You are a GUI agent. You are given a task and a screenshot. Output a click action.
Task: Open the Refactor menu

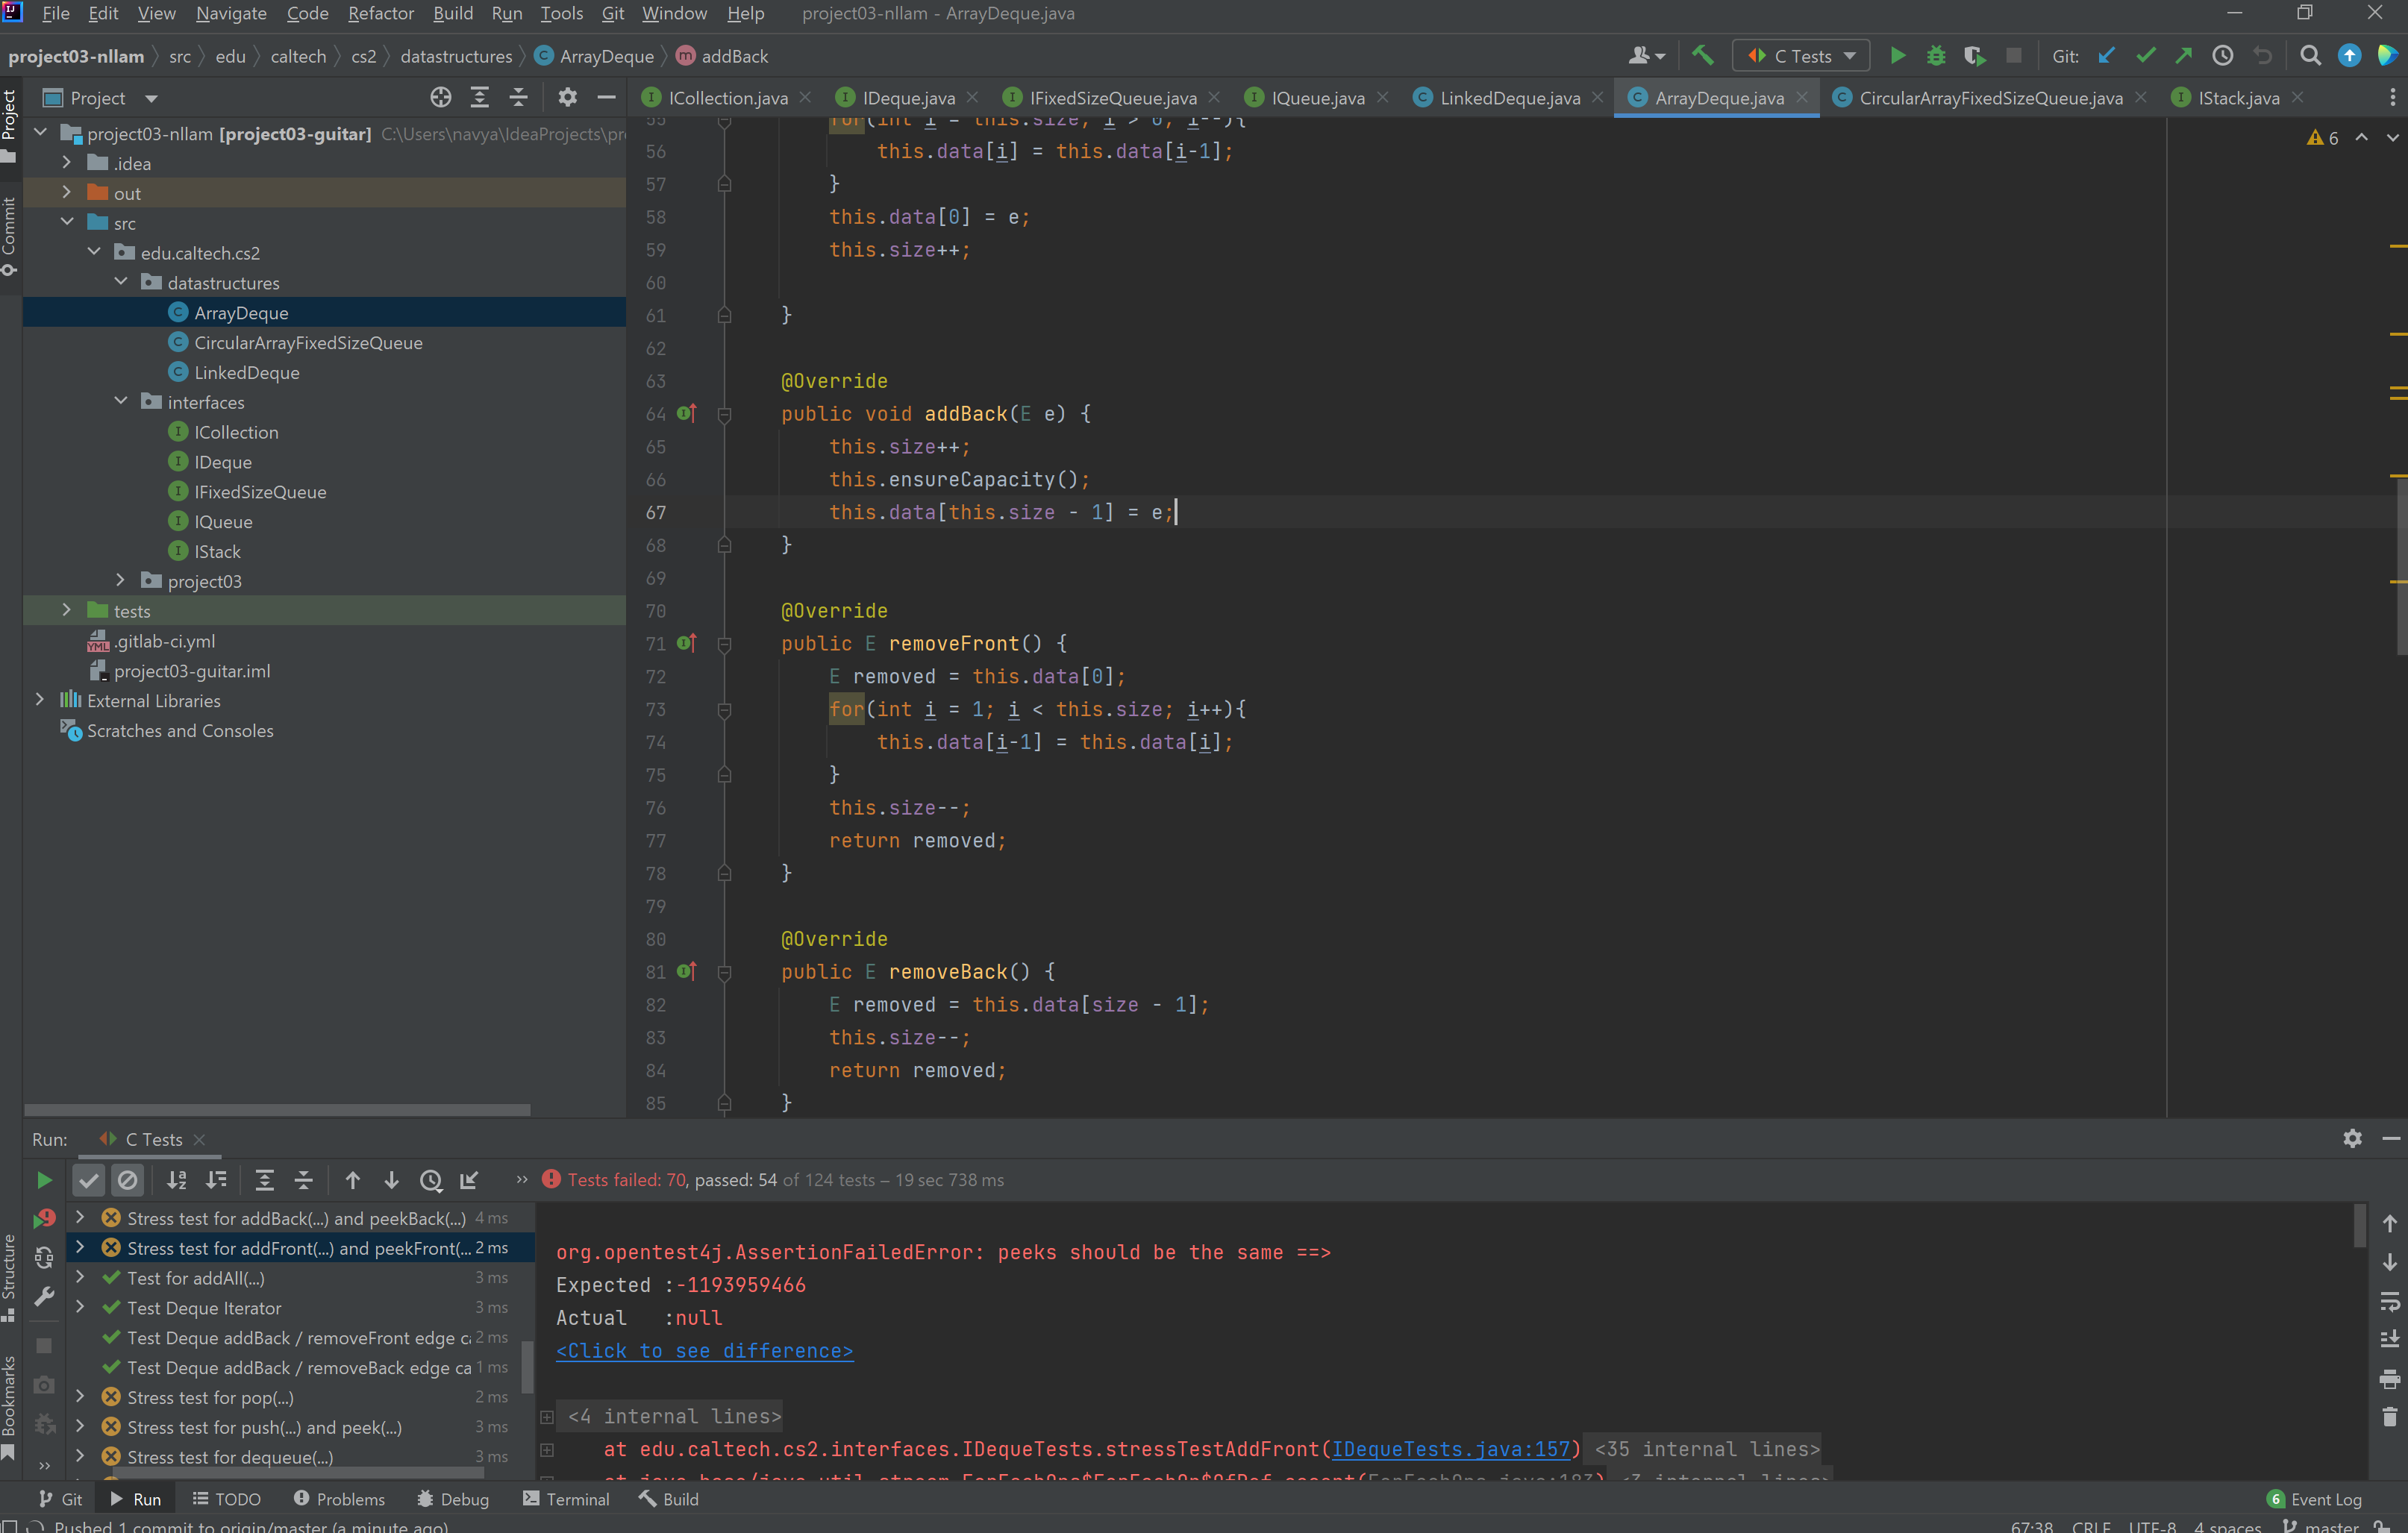click(x=380, y=13)
